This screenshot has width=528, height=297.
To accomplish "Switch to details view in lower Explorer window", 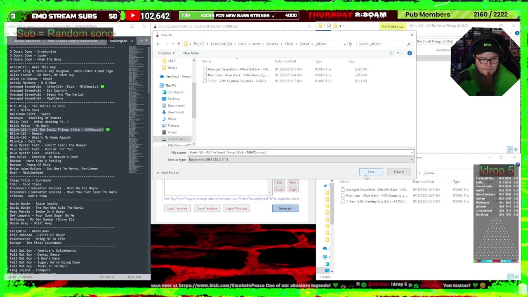I will pyautogui.click(x=511, y=276).
